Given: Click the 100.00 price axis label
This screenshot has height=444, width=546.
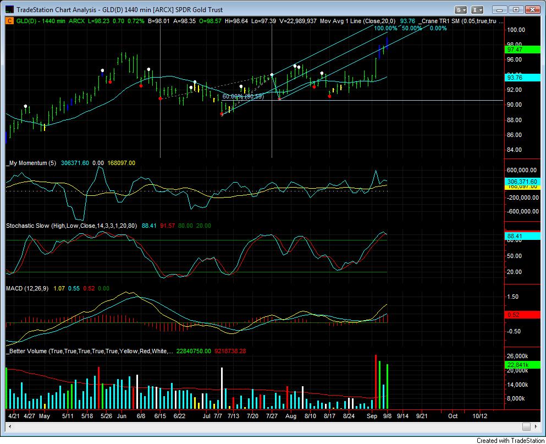Looking at the screenshot, I should click(x=516, y=30).
